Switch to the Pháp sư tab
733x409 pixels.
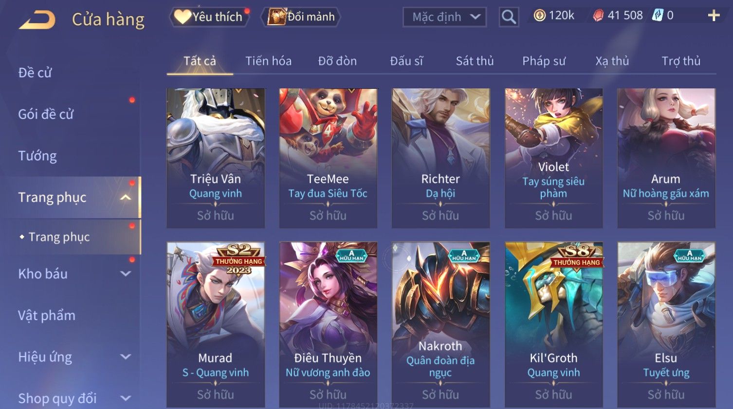click(x=544, y=61)
